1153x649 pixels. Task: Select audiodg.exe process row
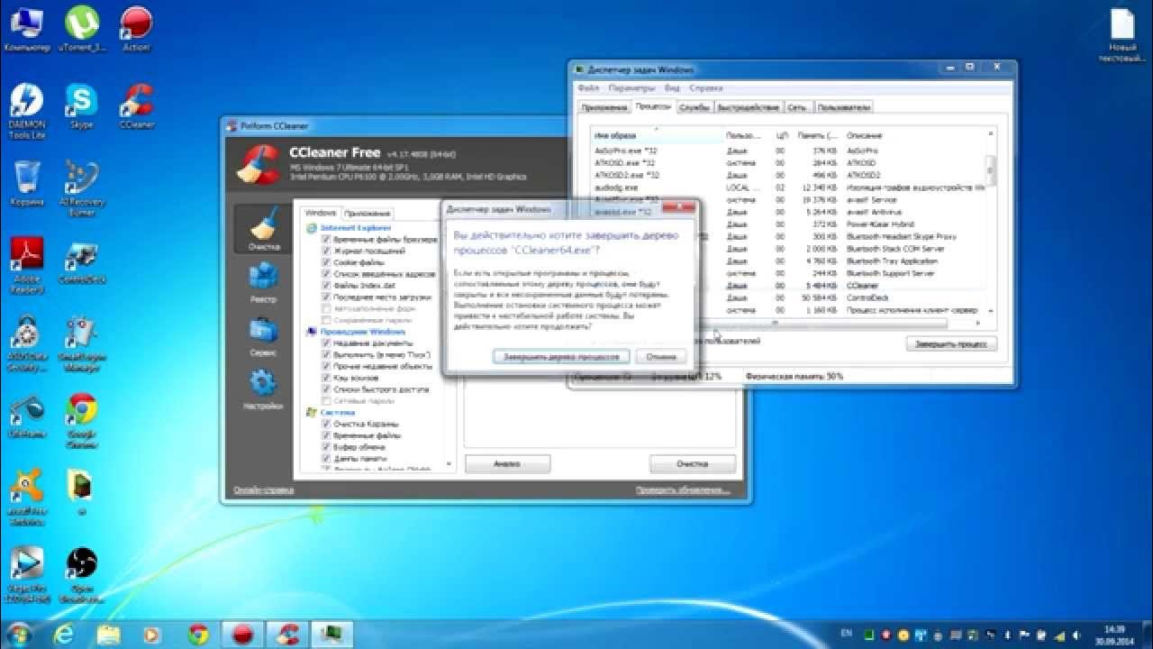(x=788, y=187)
